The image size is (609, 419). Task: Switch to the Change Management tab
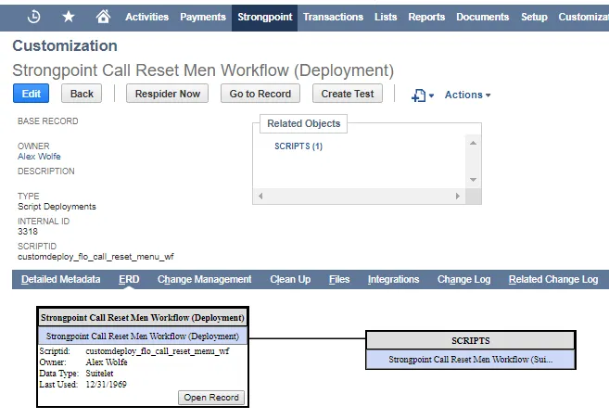pos(204,280)
